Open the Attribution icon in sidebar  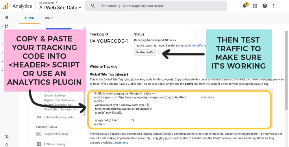pyautogui.click(x=7, y=137)
